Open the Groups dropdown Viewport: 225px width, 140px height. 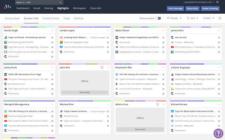point(174,18)
